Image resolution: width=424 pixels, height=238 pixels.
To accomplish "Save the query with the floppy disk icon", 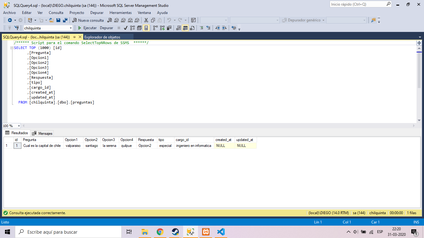I will click(x=58, y=20).
